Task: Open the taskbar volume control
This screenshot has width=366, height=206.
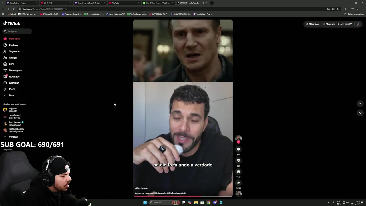Action: pyautogui.click(x=347, y=203)
